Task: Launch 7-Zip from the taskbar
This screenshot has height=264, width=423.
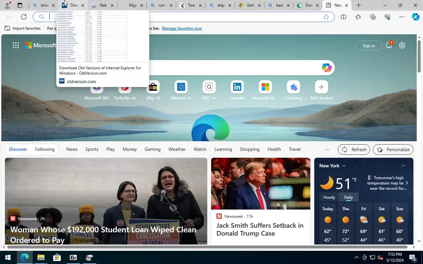Action: point(73,257)
